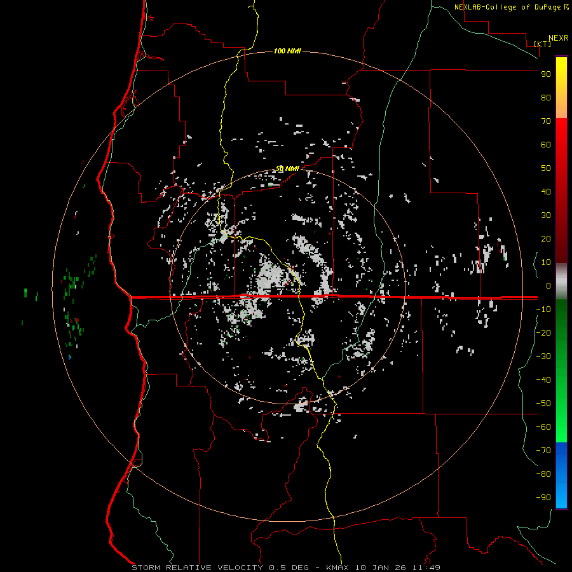Click the -60 scale value
Image resolution: width=572 pixels, height=572 pixels.
point(543,427)
